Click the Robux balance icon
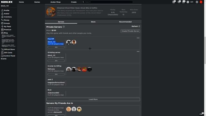 [x=188, y=2]
